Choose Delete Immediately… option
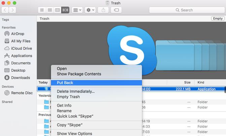This screenshot has height=136, width=226. pyautogui.click(x=97, y=91)
